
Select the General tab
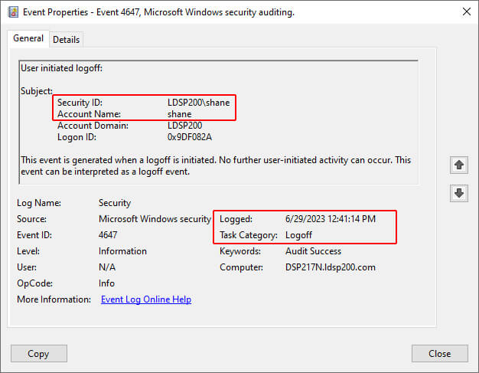28,38
